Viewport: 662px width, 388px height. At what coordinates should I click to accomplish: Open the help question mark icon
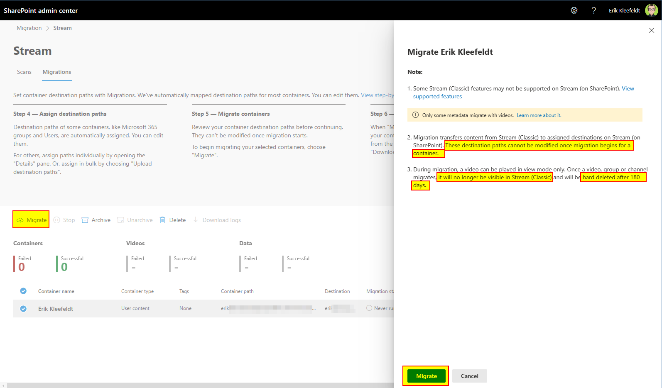(x=593, y=10)
